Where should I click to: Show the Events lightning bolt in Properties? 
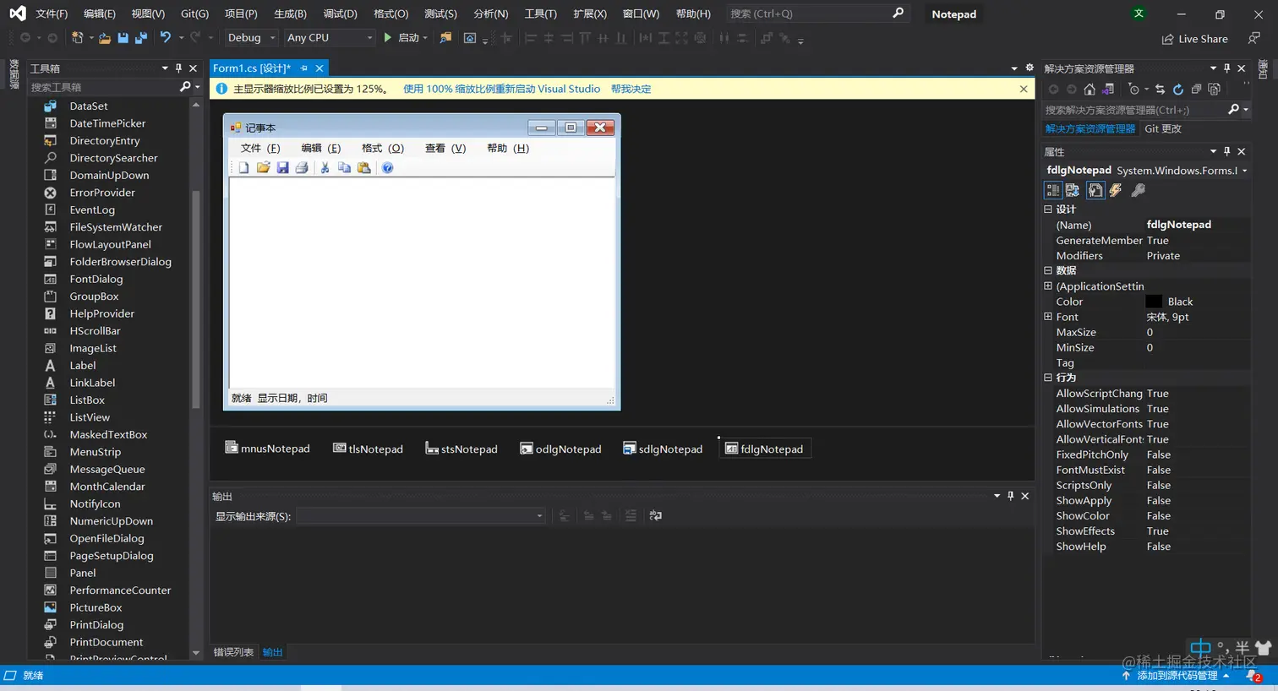click(x=1116, y=190)
